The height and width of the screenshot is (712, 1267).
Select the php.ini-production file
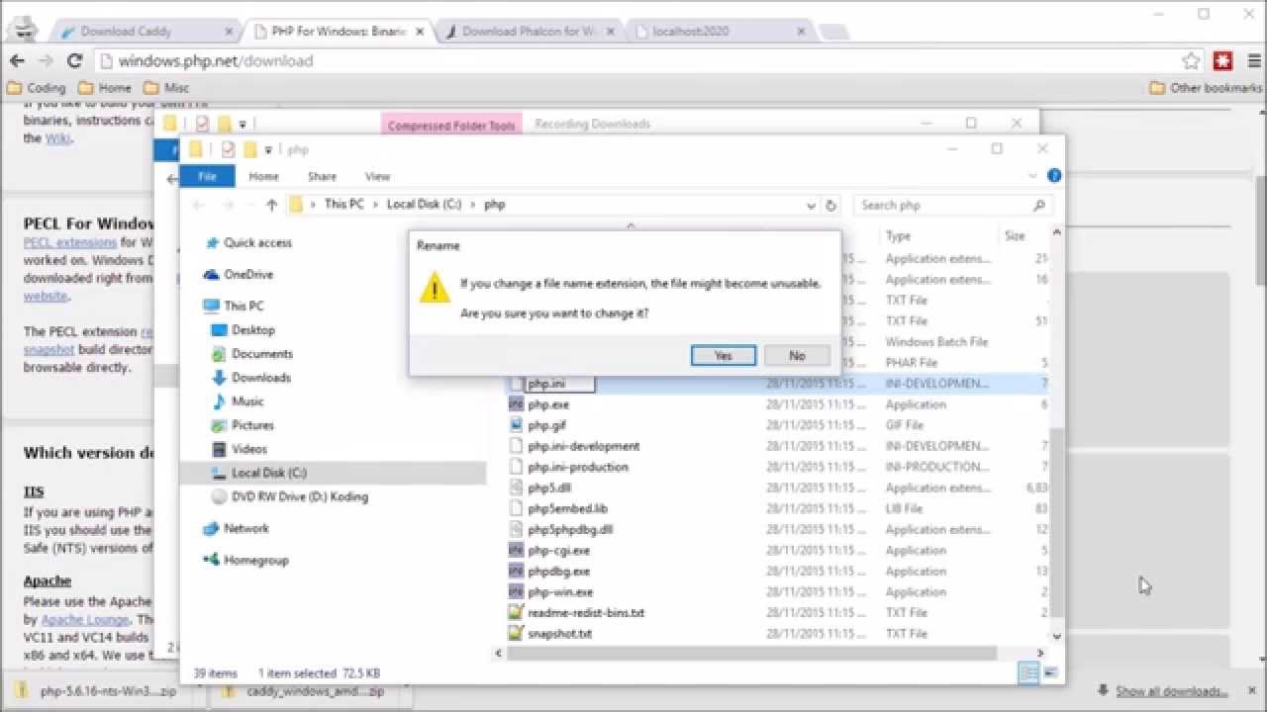(578, 467)
